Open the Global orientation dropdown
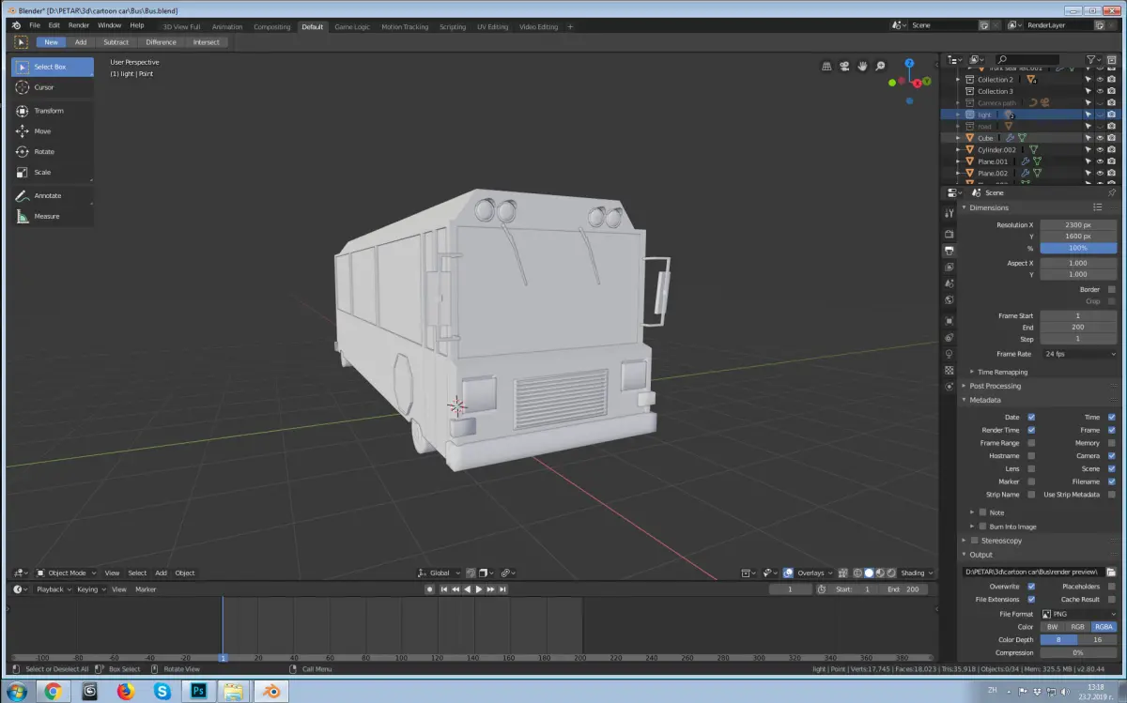Viewport: 1127px width, 703px height. click(x=440, y=573)
